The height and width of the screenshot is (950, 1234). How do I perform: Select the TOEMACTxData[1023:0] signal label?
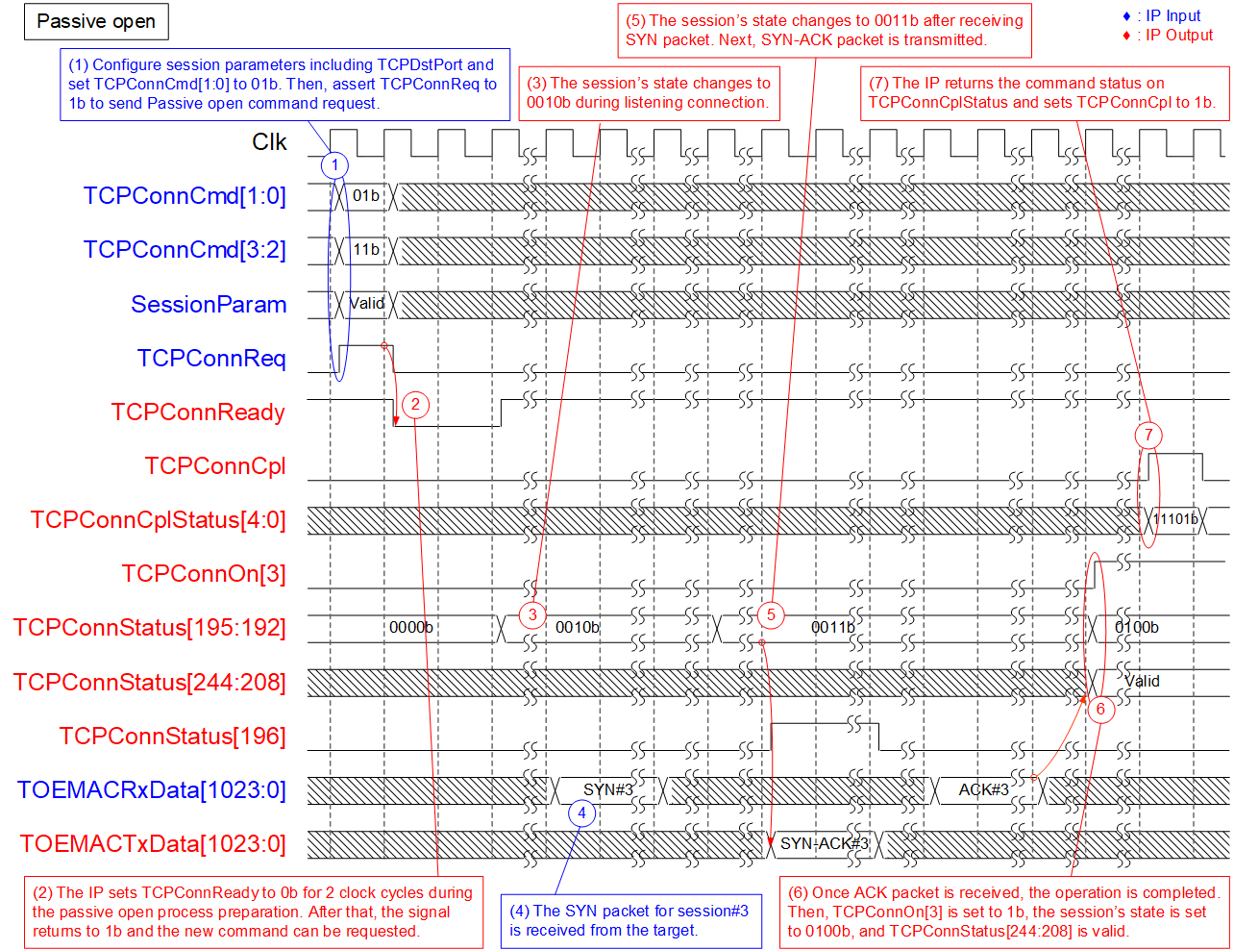153,843
